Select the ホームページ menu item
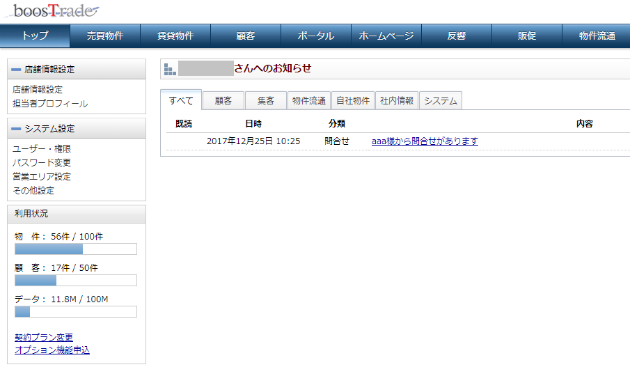This screenshot has width=630, height=367. pos(386,36)
